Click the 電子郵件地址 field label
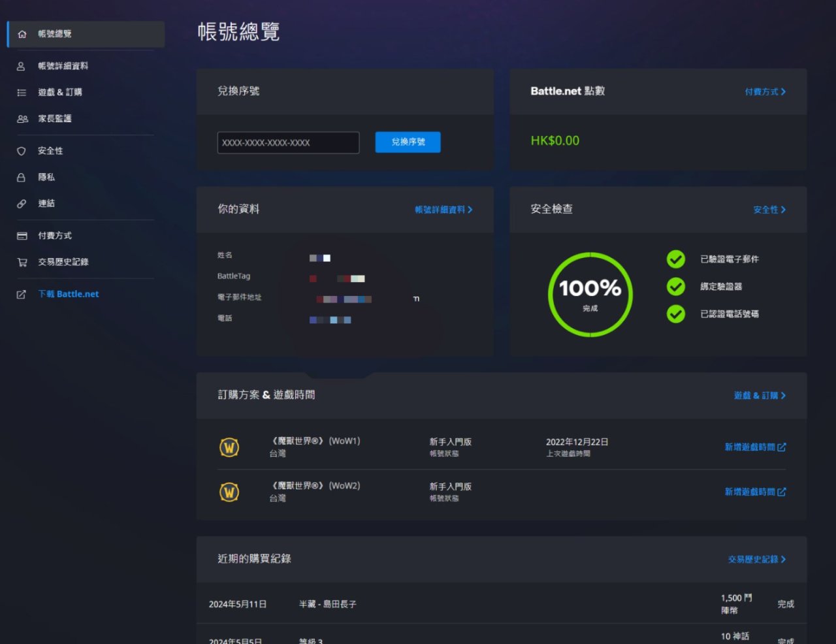The width and height of the screenshot is (836, 644). 240,297
